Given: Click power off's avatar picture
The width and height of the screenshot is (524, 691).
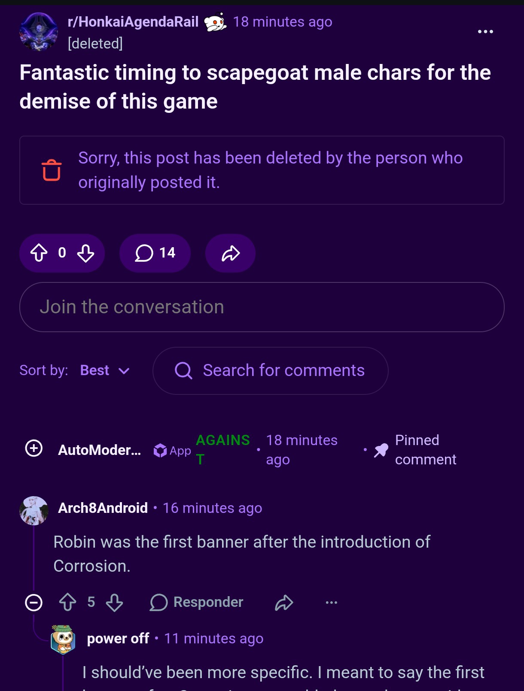Looking at the screenshot, I should click(x=63, y=639).
